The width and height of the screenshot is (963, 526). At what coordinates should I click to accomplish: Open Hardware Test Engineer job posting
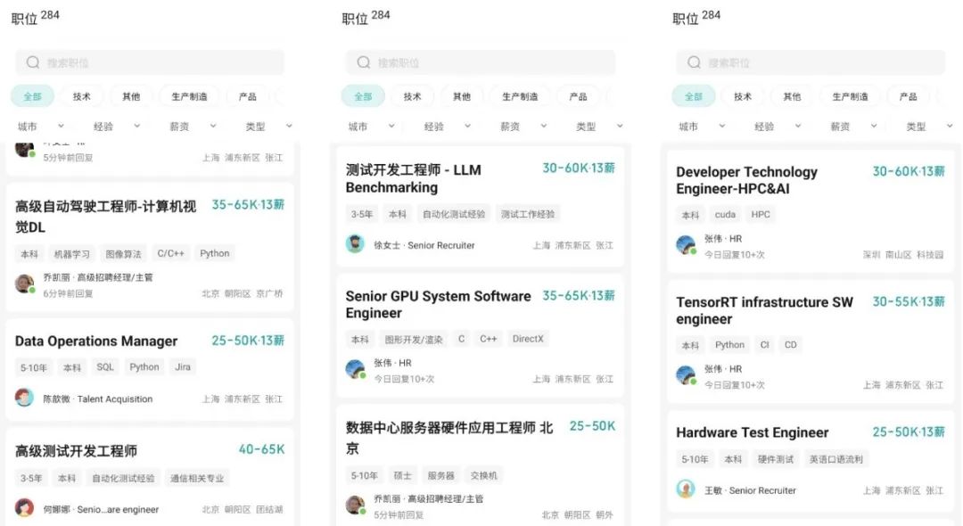(x=811, y=460)
